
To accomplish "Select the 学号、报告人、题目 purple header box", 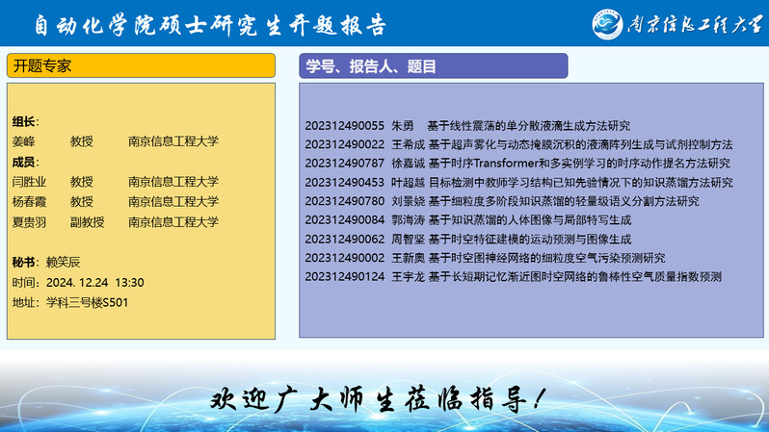I will pyautogui.click(x=434, y=65).
